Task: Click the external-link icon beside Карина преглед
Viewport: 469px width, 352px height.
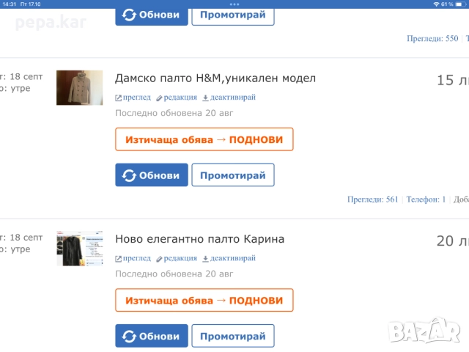Action: pyautogui.click(x=119, y=259)
